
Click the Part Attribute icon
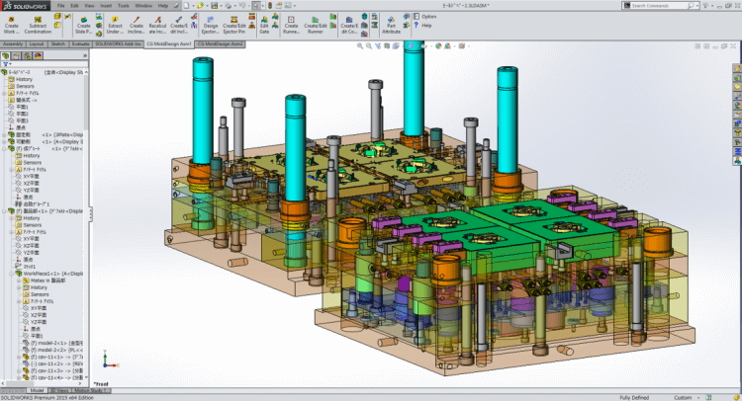tap(391, 26)
